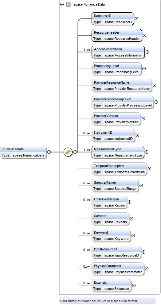This screenshot has height=305, width=161.
Task: Expand the AccessInformation plus icon
Action: click(147, 52)
